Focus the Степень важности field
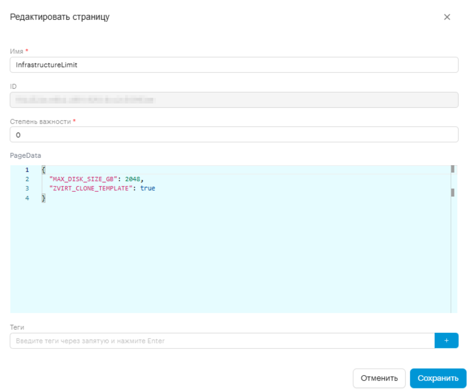This screenshot has height=391, width=468. [x=234, y=134]
